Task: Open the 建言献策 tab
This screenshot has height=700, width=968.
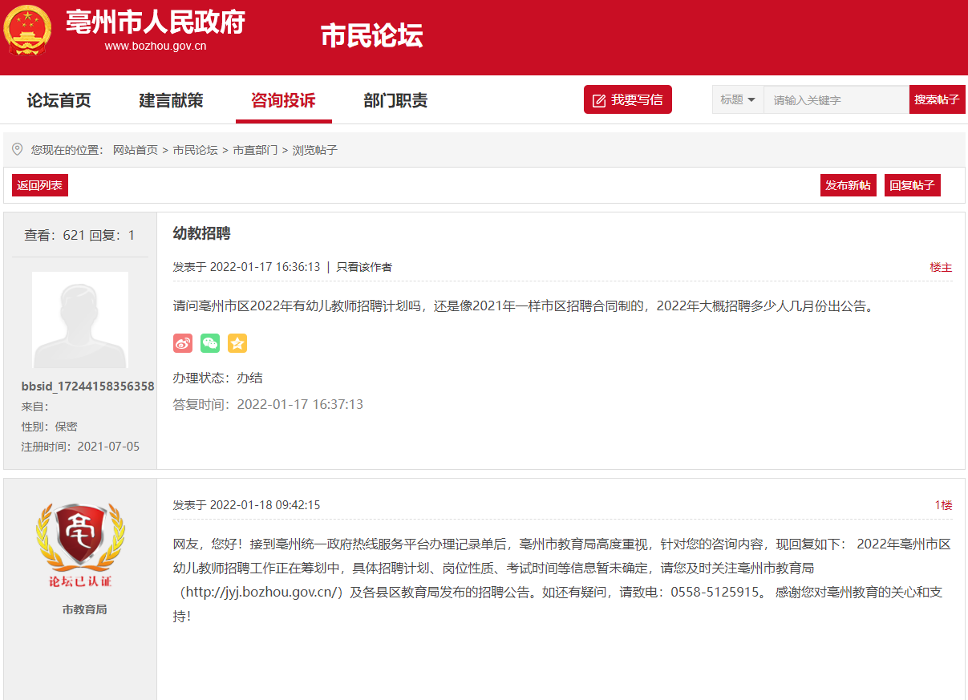Action: [x=172, y=100]
